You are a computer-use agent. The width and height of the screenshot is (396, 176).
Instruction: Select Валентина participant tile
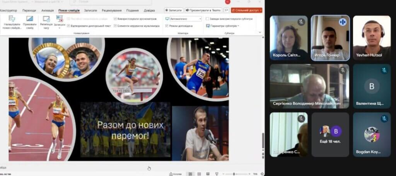pos(372,86)
